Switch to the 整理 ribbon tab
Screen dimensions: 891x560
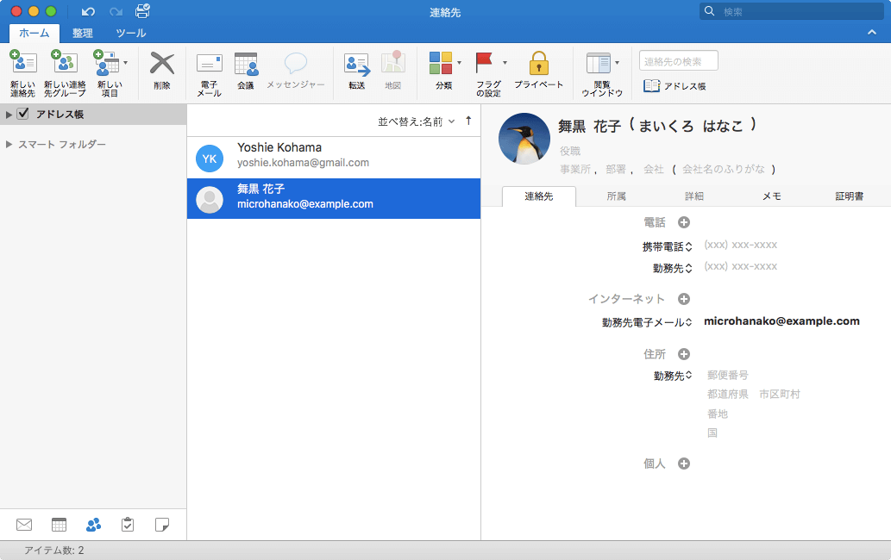83,33
